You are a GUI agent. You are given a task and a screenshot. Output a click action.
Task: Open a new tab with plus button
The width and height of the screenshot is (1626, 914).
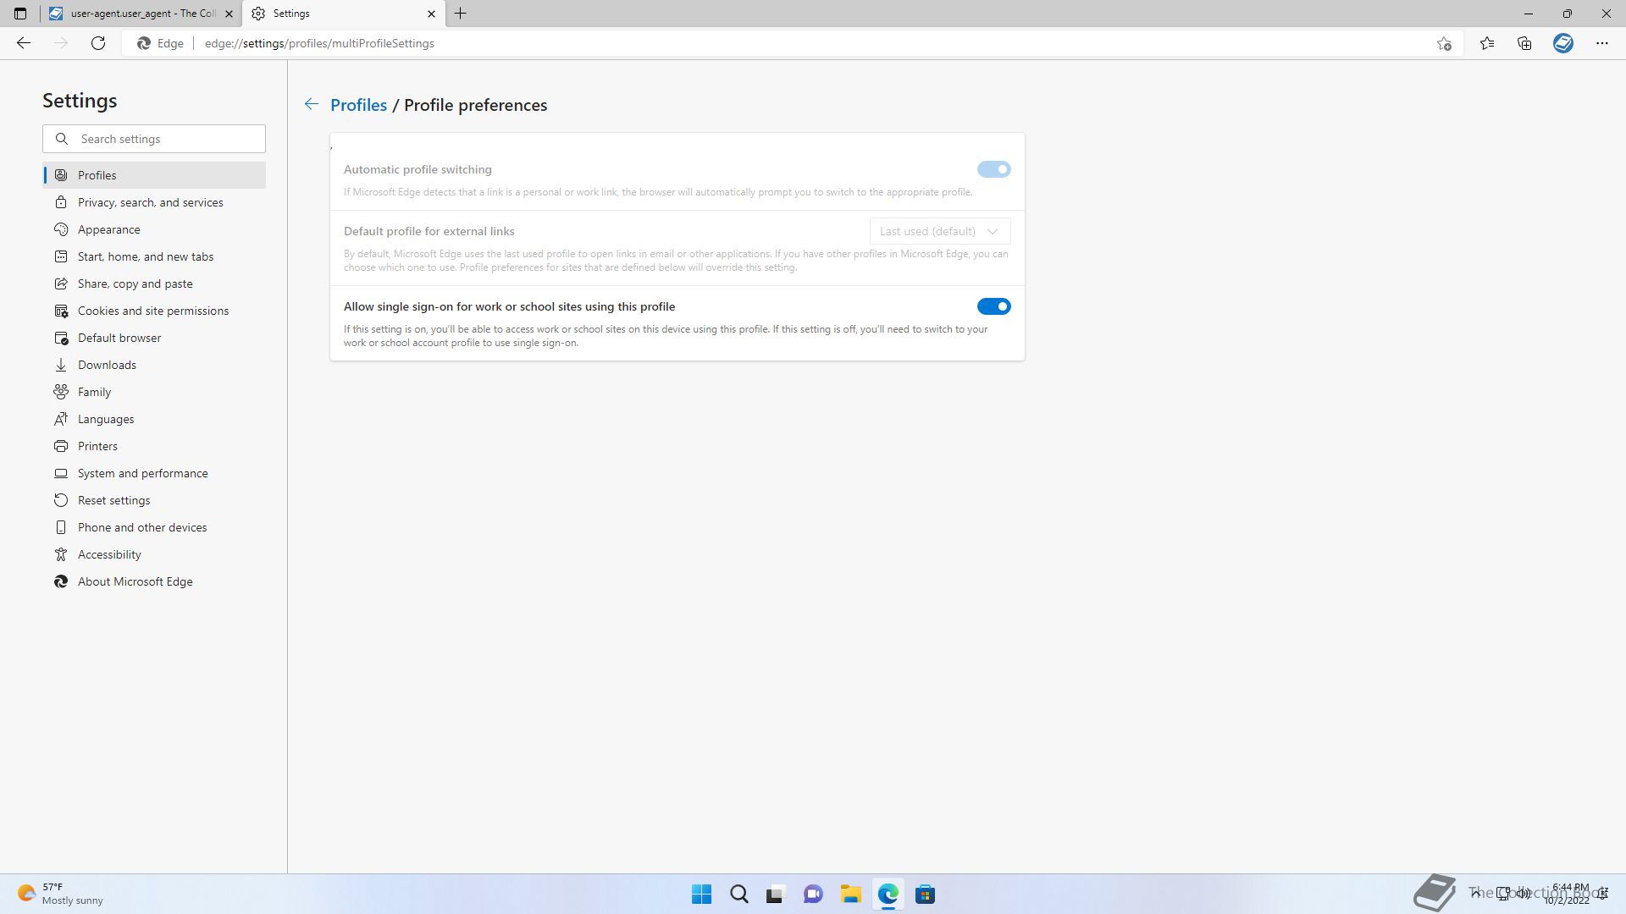pos(461,14)
